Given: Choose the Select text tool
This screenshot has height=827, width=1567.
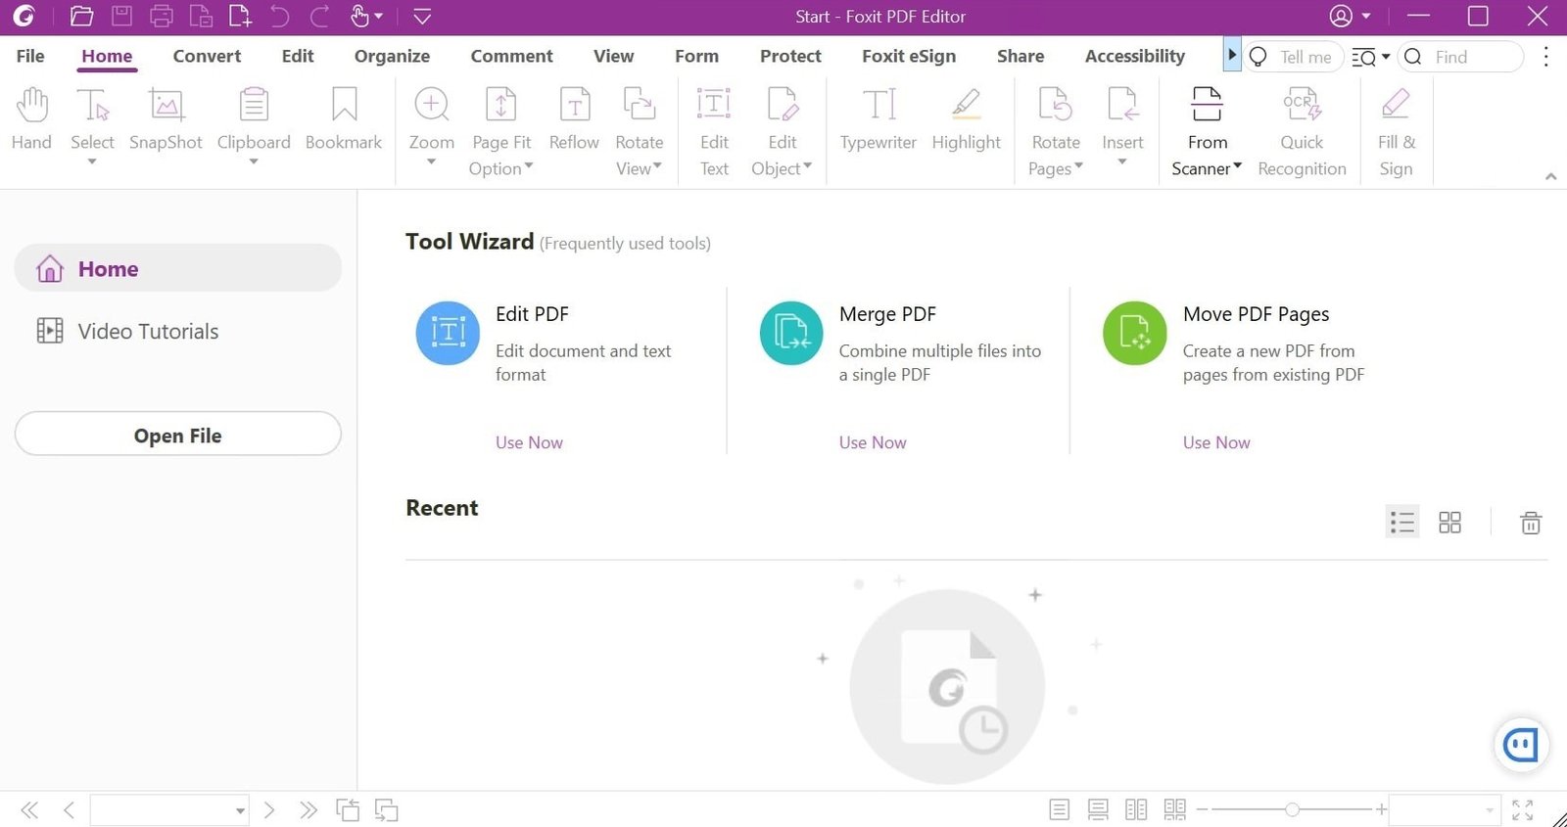Looking at the screenshot, I should pyautogui.click(x=92, y=119).
